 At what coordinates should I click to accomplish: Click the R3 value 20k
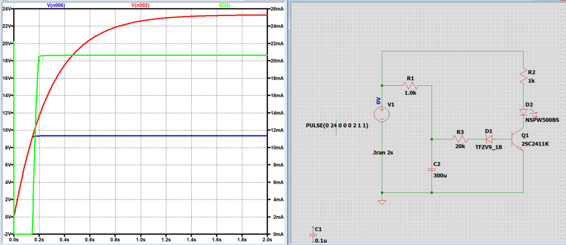coord(460,146)
